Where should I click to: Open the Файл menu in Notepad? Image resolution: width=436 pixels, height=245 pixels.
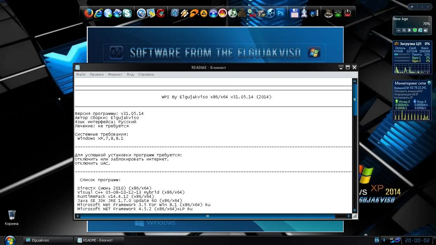pos(81,74)
